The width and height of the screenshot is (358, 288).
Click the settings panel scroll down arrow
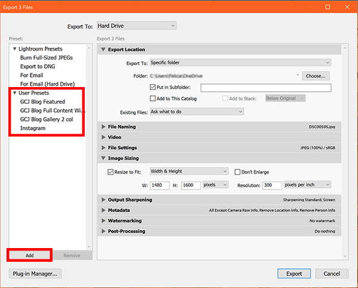tap(345, 256)
